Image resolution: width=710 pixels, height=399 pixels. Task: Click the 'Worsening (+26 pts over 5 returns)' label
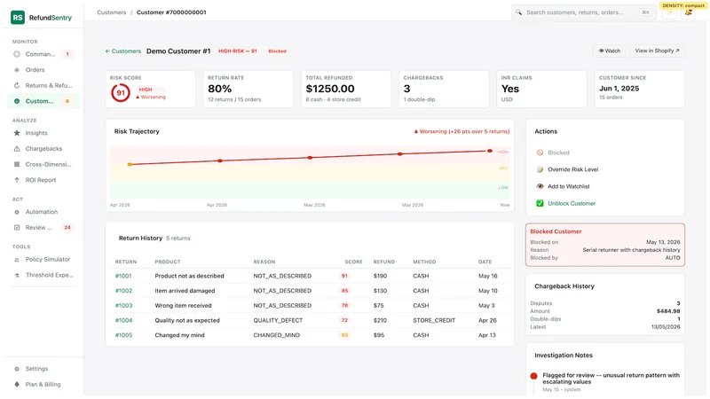[x=461, y=131]
